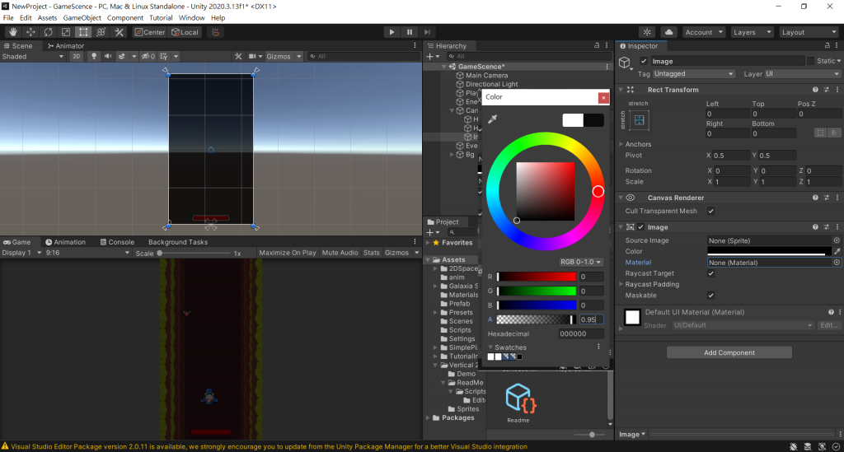Toggle Canvas Renderer eye icon
Screen dimensions: 844x452
631,198
